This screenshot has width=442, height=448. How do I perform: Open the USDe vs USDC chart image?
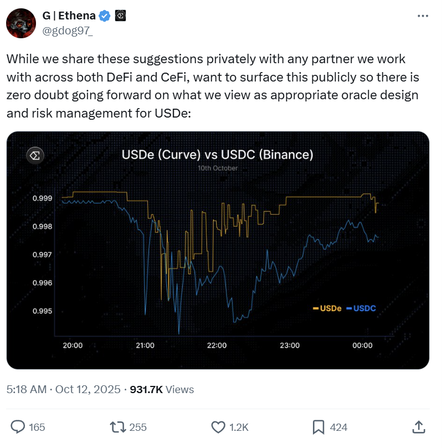tap(218, 250)
